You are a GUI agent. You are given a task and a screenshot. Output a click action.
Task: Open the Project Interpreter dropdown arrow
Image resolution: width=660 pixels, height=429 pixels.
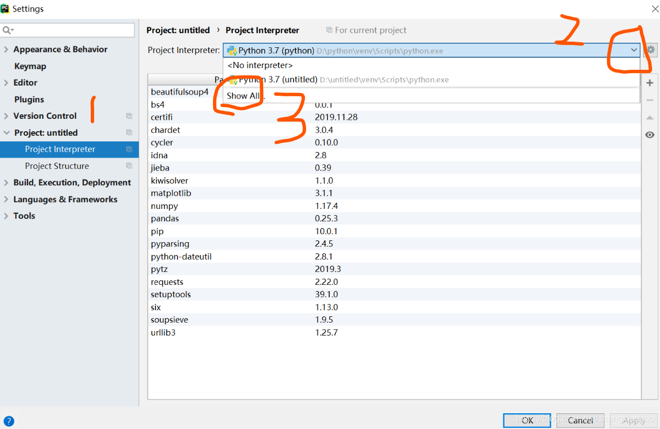tap(634, 50)
